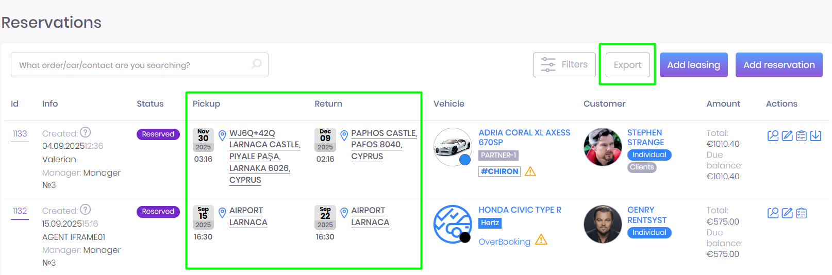Viewport: 832px width, 275px height.
Task: Click warning triangle next to #CHIRON tag
Action: coord(530,171)
